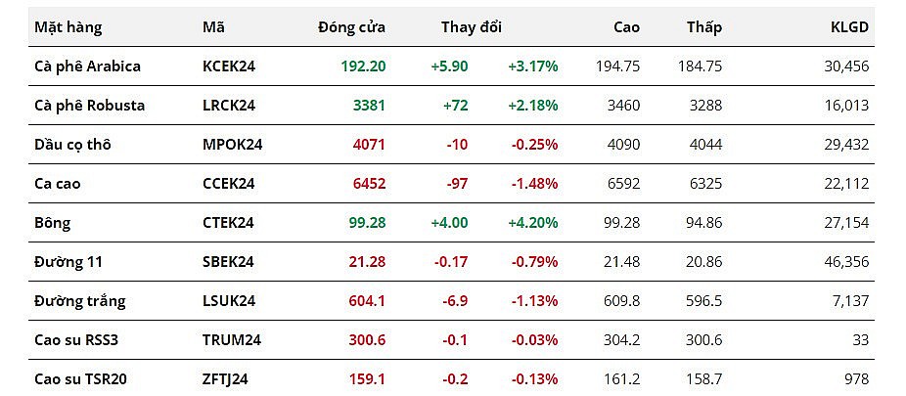Click the 'Ca cao' commodity name
Image resolution: width=906 pixels, height=396 pixels.
tap(56, 184)
